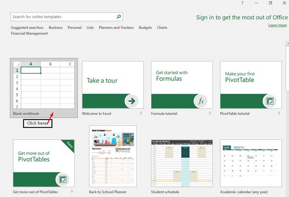Click the Formula tutorial label
Screen dimensions: 289x197
[x=164, y=113]
